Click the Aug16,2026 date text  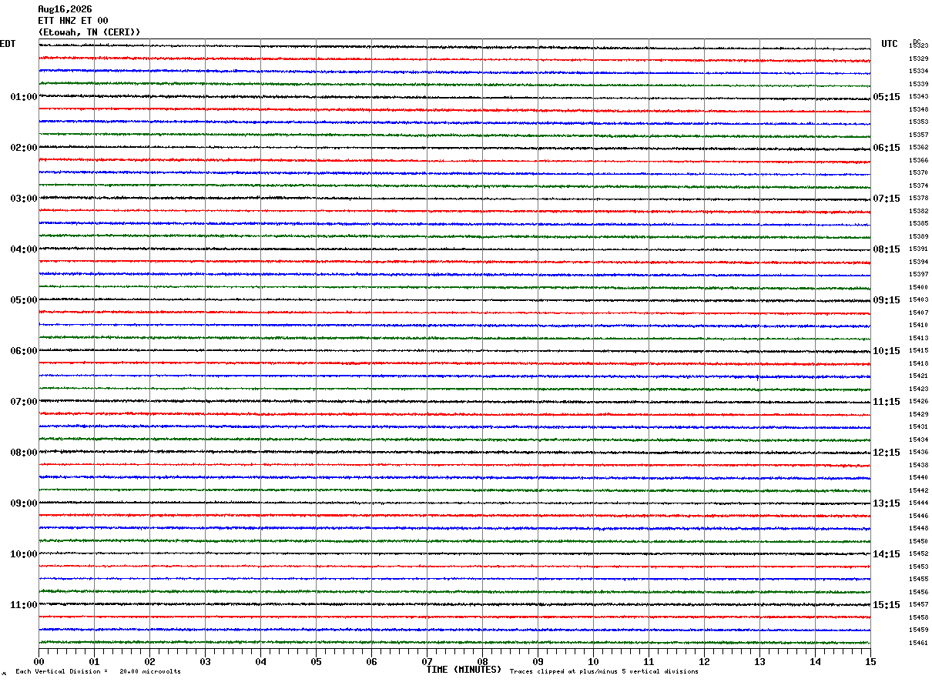(x=65, y=9)
